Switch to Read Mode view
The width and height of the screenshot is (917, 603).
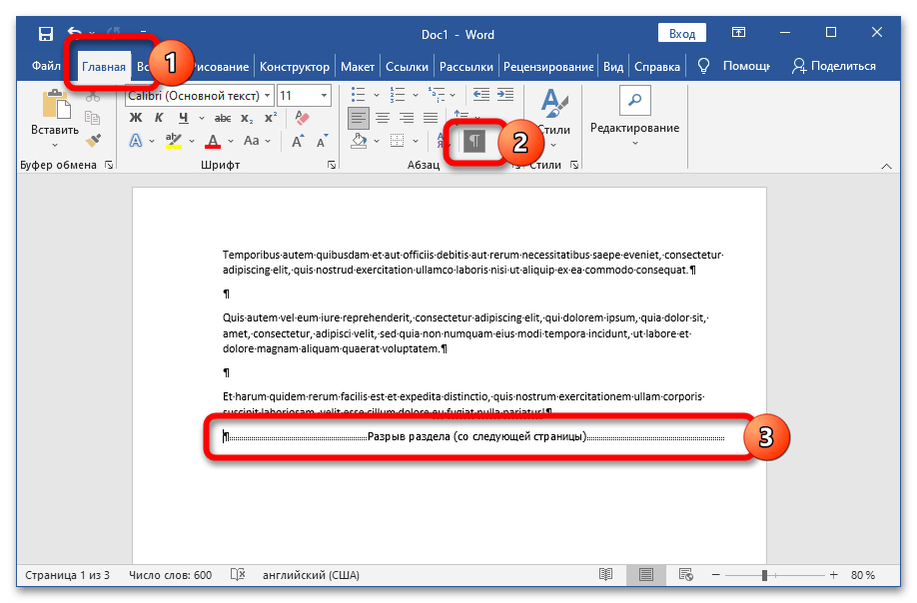[606, 574]
